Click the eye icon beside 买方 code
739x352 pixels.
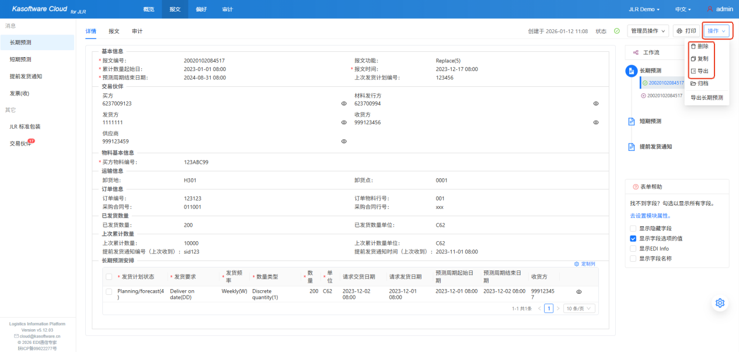344,104
